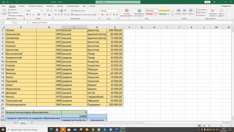
Task: Click Merge and Center (Объединить и поместить в центре)
Action: pyautogui.click(x=84, y=15)
